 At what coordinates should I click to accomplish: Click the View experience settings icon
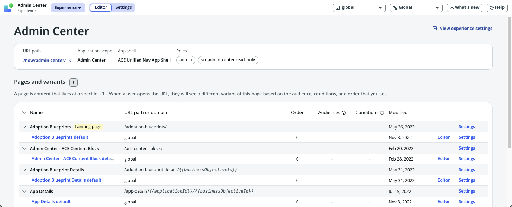[x=435, y=29]
